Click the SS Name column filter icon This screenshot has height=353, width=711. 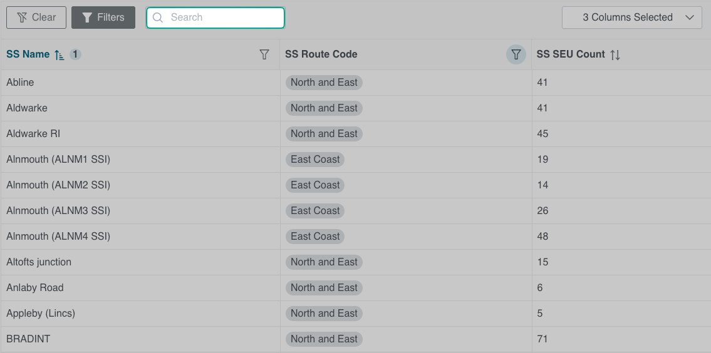coord(264,54)
